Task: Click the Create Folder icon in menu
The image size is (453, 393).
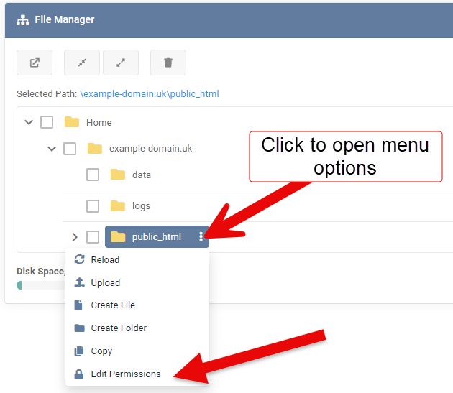Action: pyautogui.click(x=79, y=328)
